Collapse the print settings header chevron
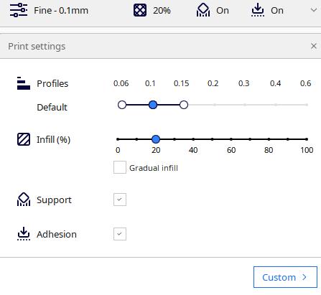 click(x=314, y=10)
